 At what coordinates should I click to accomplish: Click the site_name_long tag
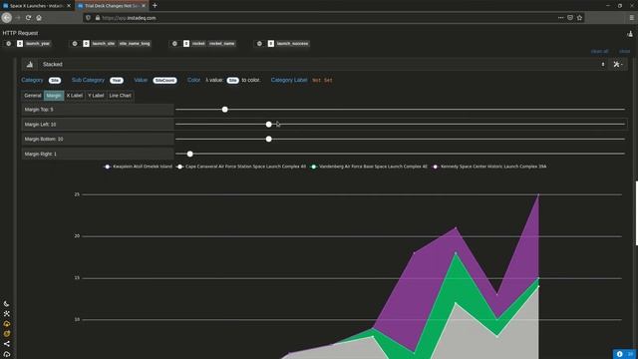tap(135, 44)
